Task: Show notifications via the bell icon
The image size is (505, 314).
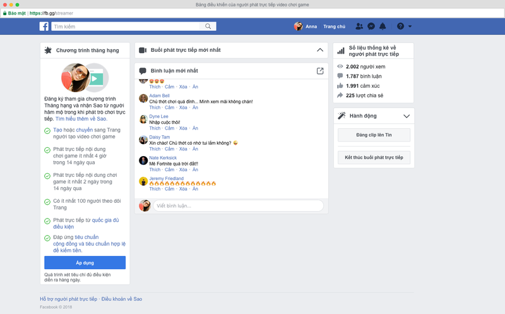Action: click(383, 27)
